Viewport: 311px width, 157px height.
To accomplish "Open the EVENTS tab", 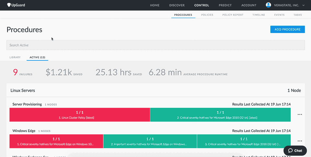I will (x=279, y=15).
